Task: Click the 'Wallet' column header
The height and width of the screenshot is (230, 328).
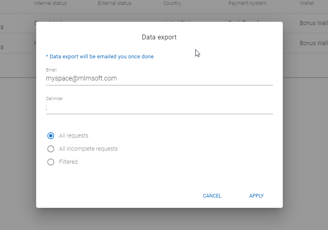Action: pyautogui.click(x=307, y=3)
